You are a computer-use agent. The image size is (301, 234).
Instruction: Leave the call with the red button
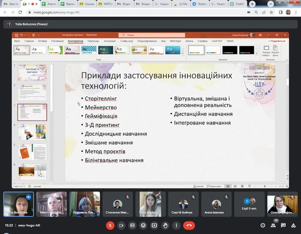click(x=189, y=225)
